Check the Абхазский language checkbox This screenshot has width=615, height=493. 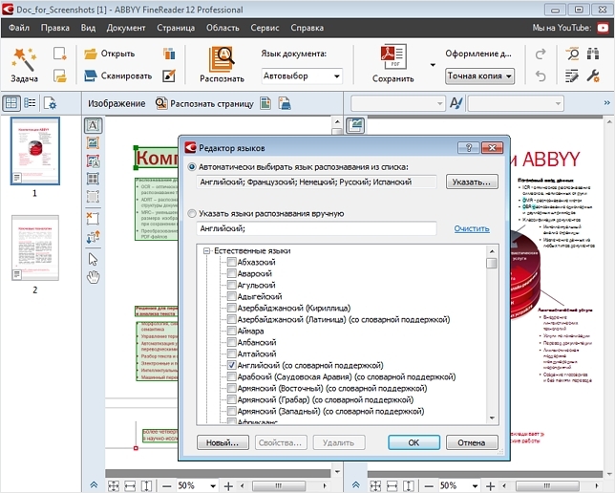click(231, 262)
